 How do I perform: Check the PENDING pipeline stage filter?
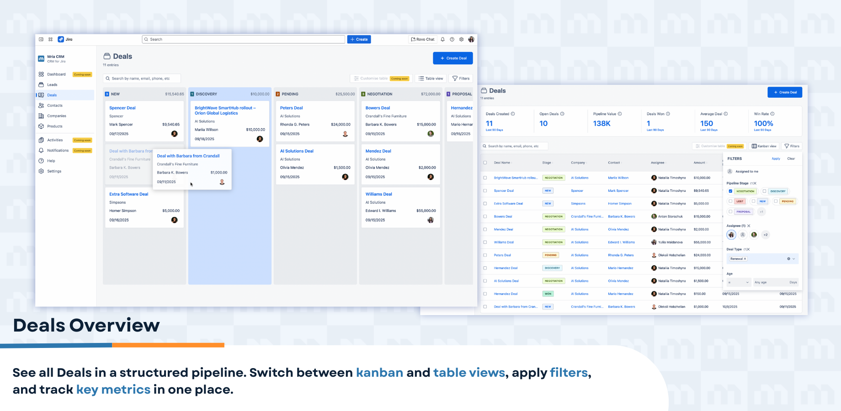(776, 201)
